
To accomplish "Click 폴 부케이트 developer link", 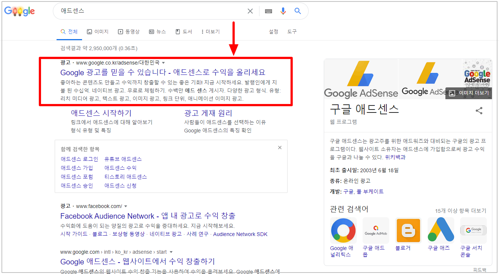I will point(370,191).
